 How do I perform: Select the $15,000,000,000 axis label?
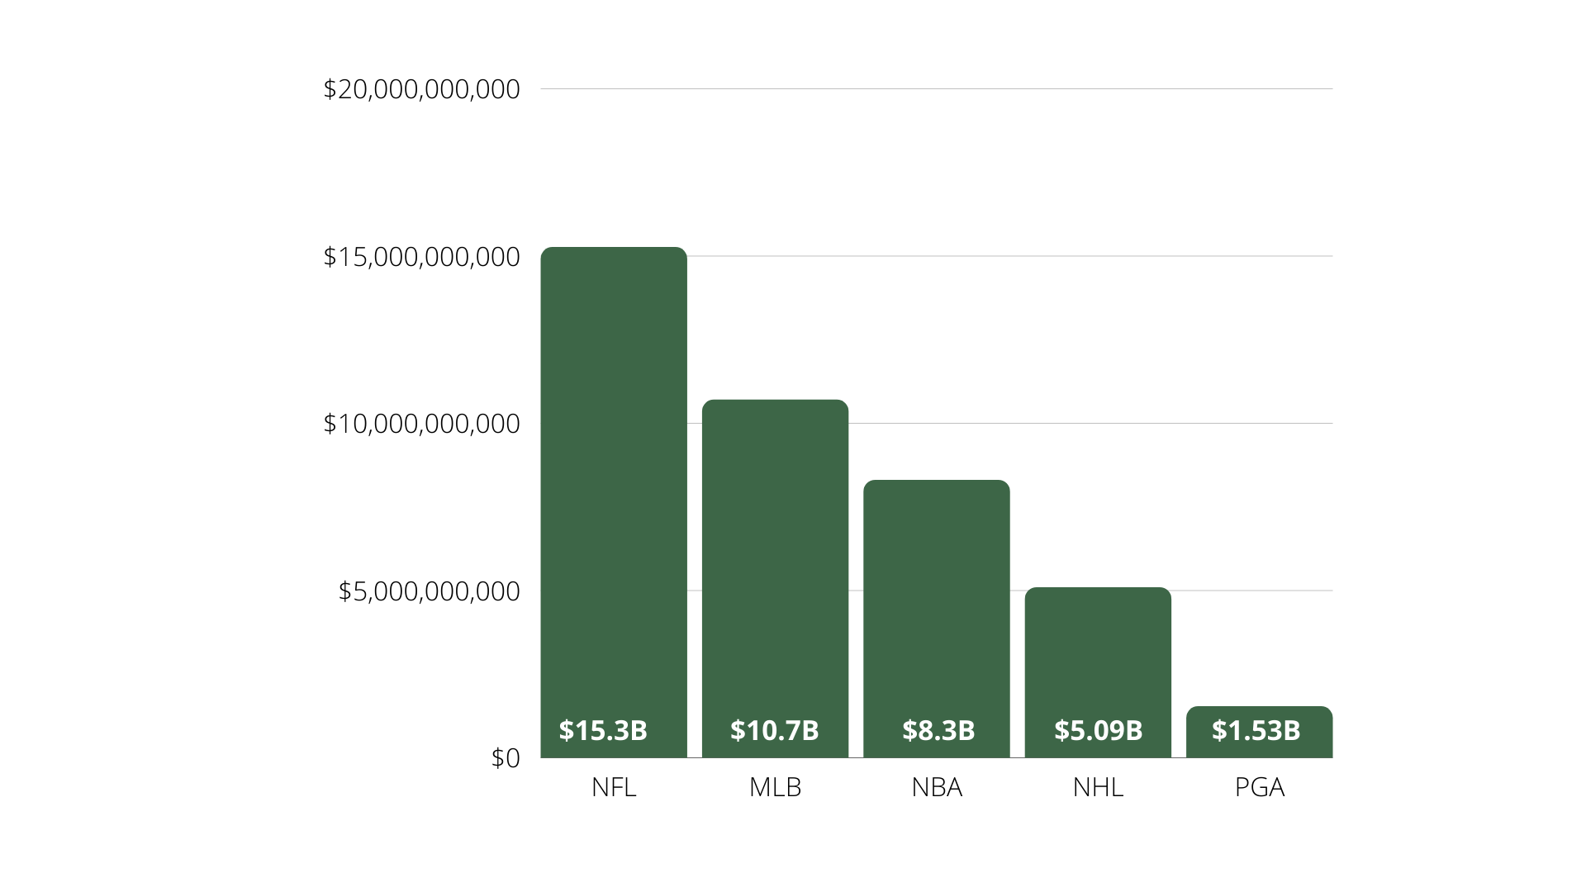421,257
